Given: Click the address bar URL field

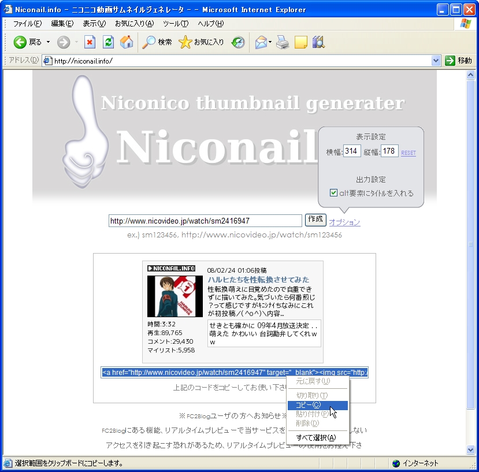Looking at the screenshot, I should coord(242,61).
